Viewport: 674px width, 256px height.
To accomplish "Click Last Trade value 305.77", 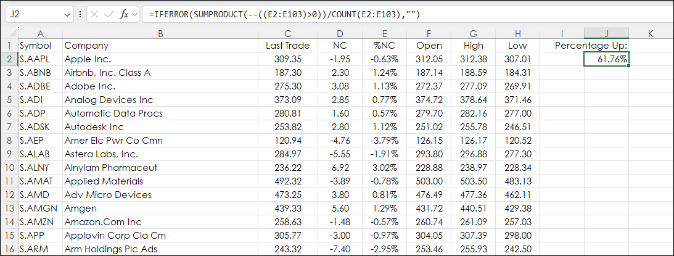I will tap(288, 236).
